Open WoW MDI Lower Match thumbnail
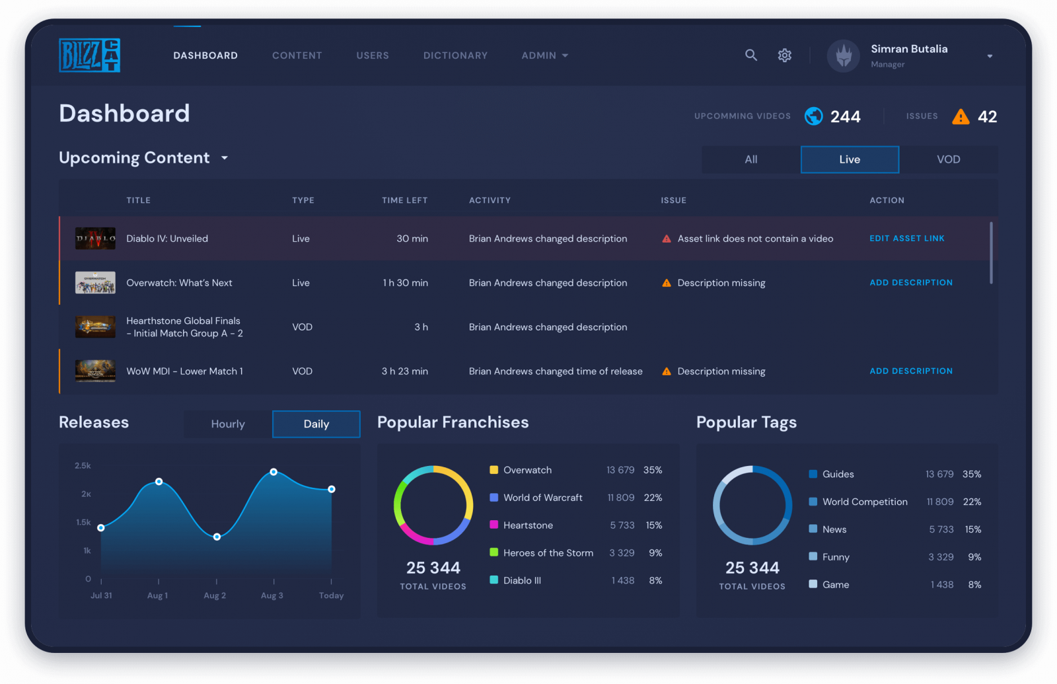The image size is (1057, 684). [x=95, y=371]
